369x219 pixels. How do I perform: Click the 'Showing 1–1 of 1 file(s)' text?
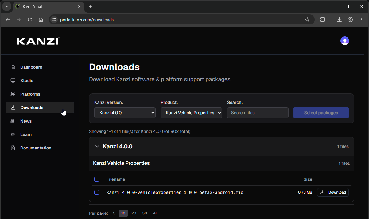140,131
